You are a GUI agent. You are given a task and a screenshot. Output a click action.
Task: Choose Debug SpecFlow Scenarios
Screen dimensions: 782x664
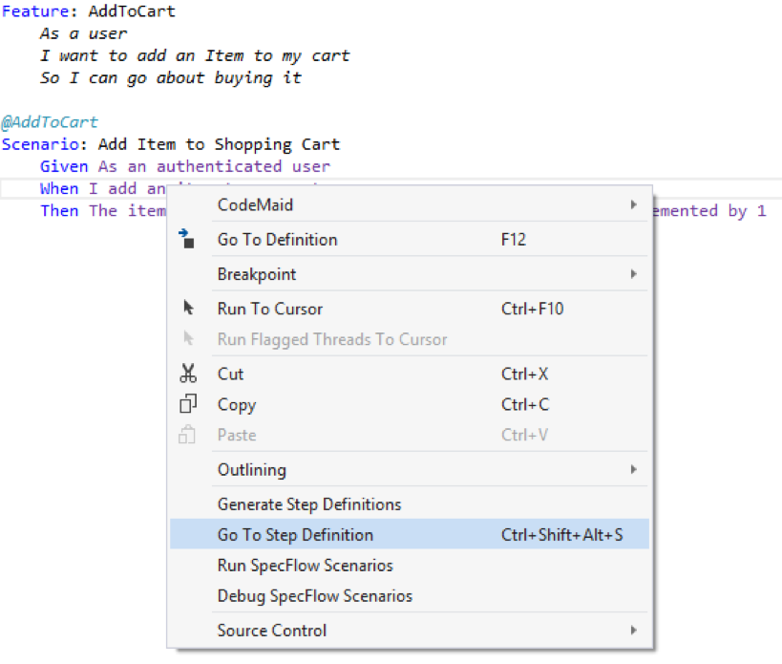tap(315, 596)
